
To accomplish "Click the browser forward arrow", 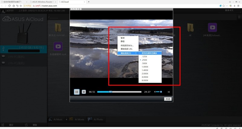I will 5,6.
